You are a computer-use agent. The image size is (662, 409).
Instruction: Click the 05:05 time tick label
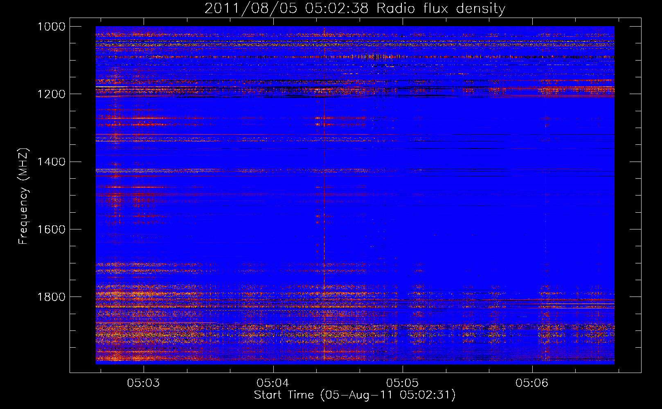[403, 383]
